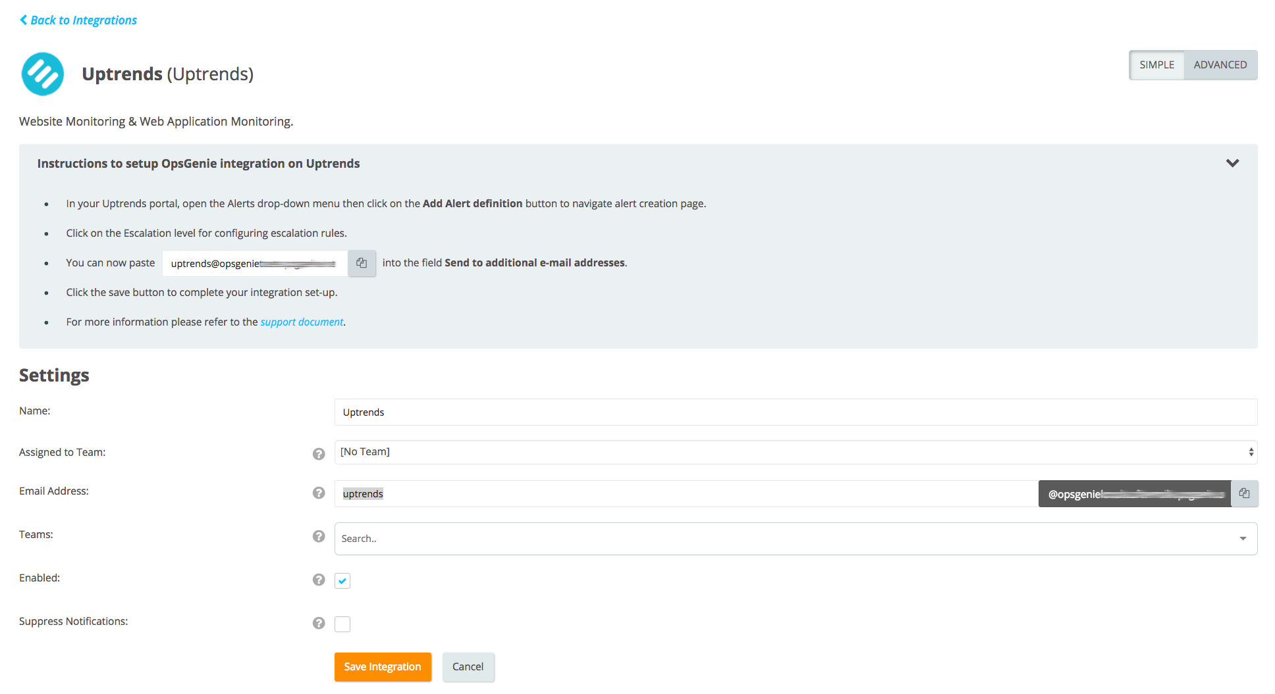
Task: Open help for Email Address
Action: click(x=319, y=493)
